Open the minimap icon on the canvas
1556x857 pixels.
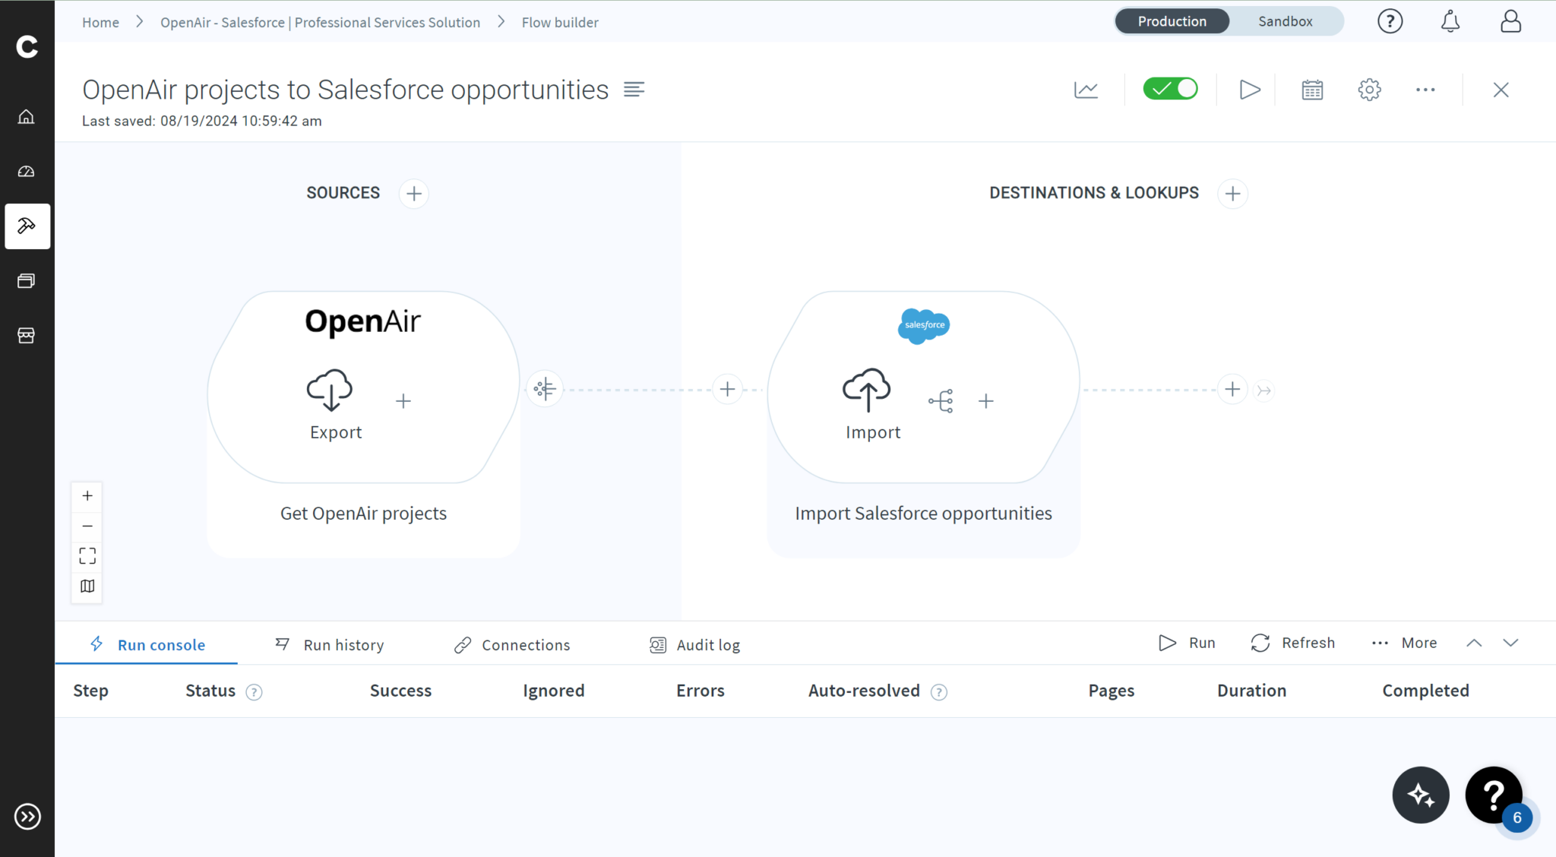point(87,585)
